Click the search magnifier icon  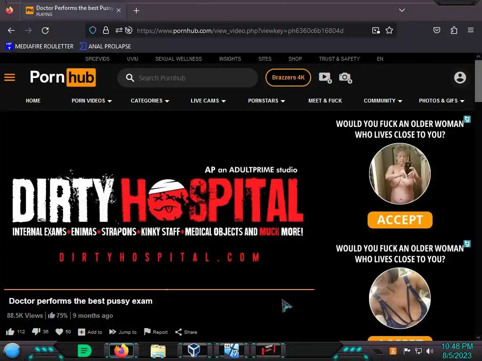(130, 78)
